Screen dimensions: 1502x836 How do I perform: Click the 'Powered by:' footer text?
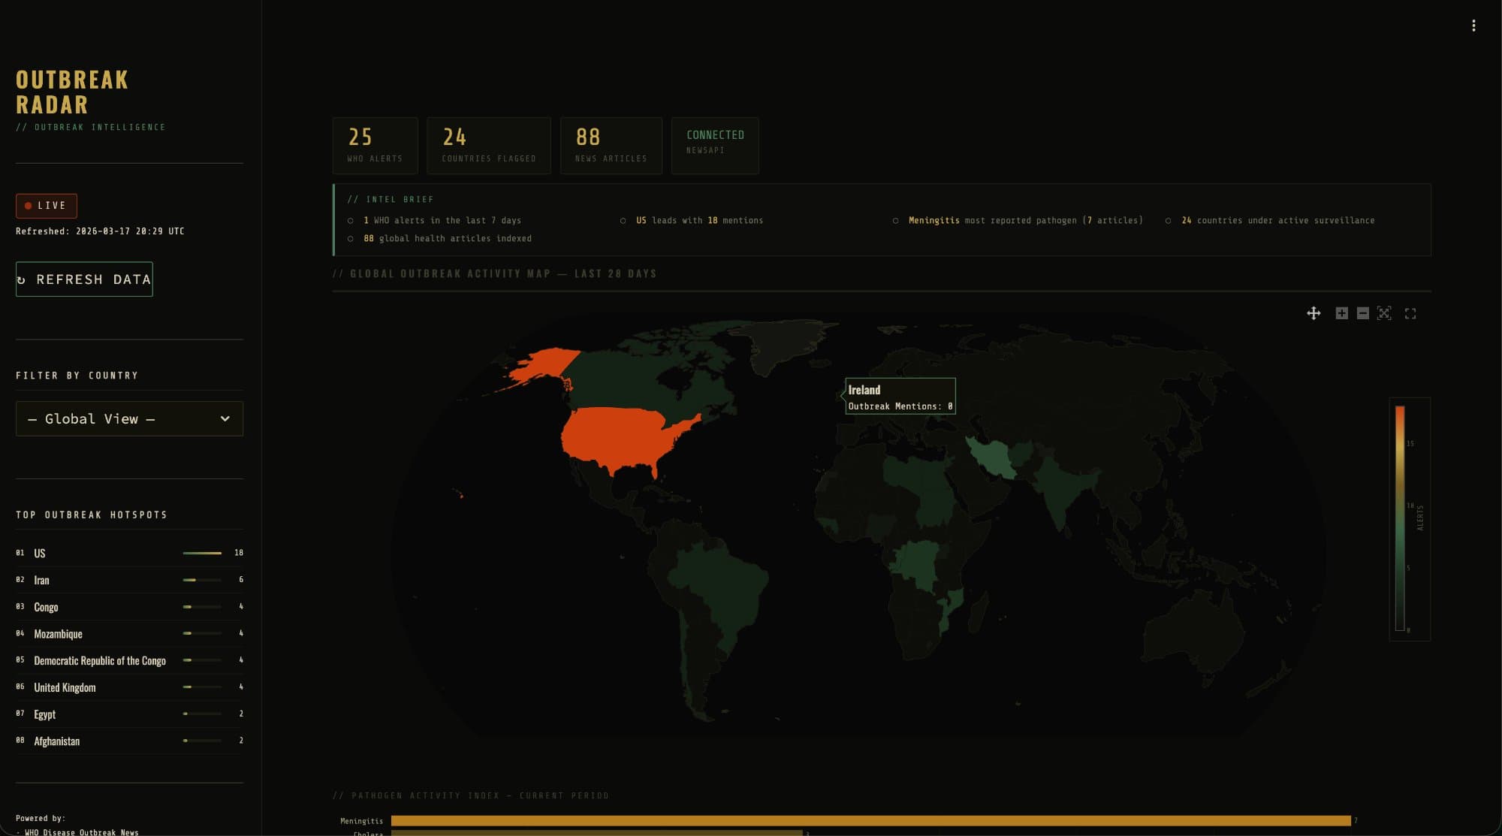pyautogui.click(x=41, y=818)
